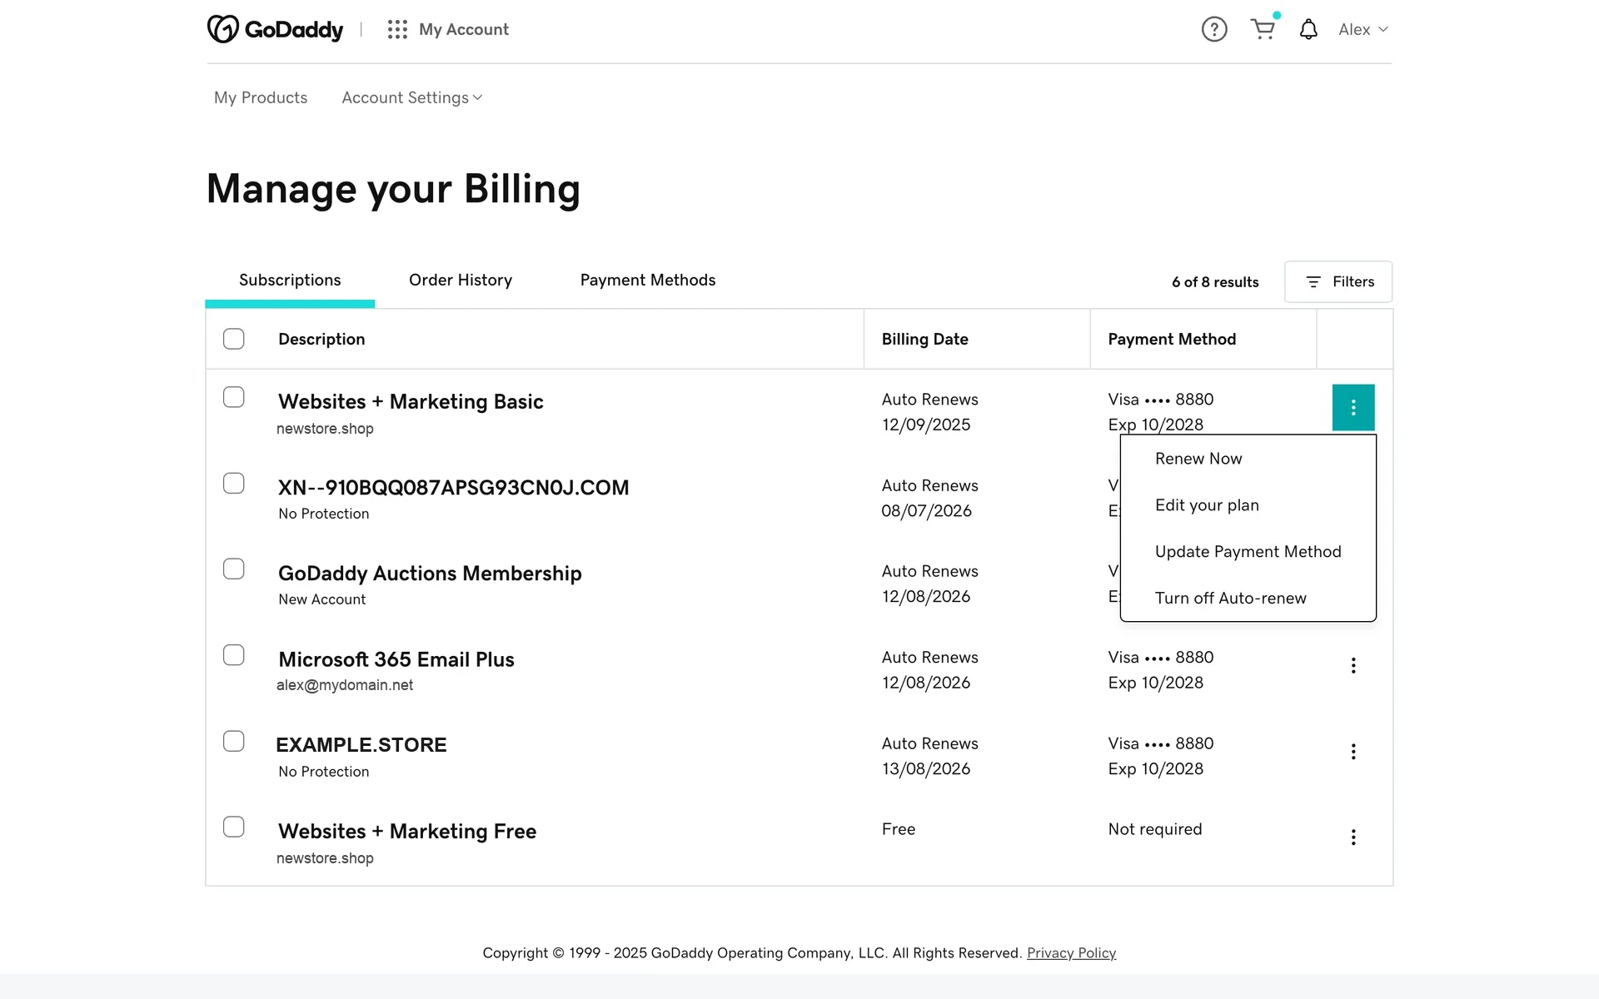Close the open kebab menu for Websites + Marketing Basic

point(1353,407)
